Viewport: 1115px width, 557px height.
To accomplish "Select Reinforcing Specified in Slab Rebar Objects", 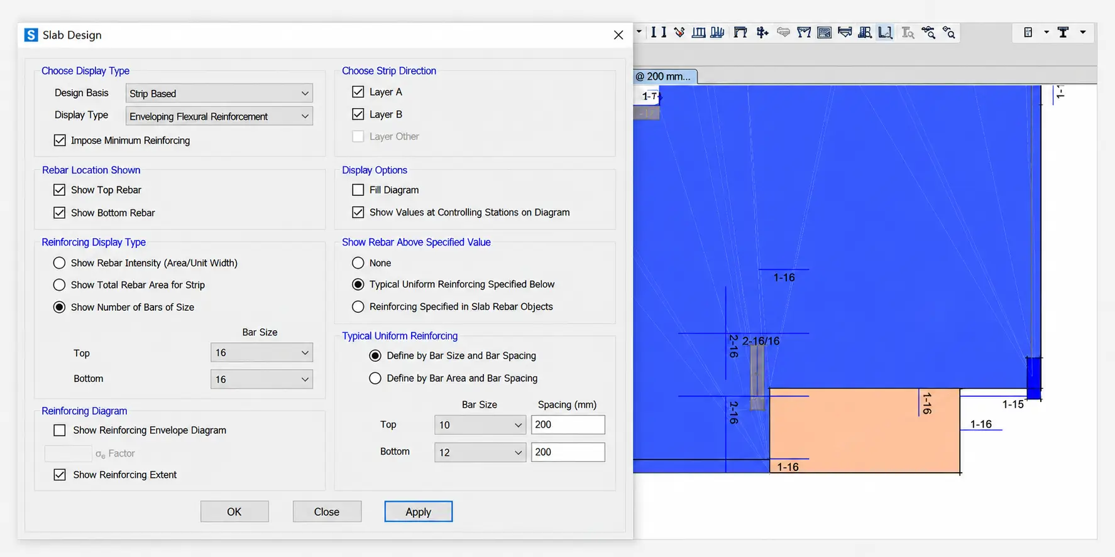I will [358, 307].
